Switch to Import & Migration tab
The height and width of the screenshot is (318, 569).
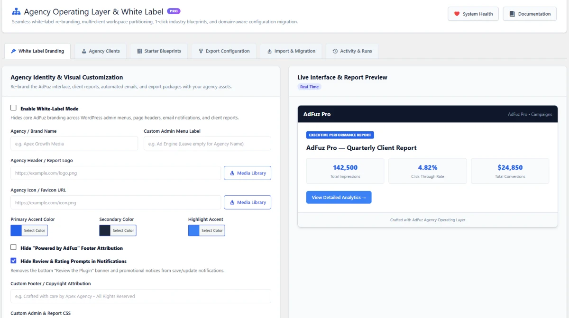point(291,51)
